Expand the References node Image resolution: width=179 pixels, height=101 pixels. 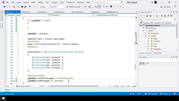[x=143, y=28]
